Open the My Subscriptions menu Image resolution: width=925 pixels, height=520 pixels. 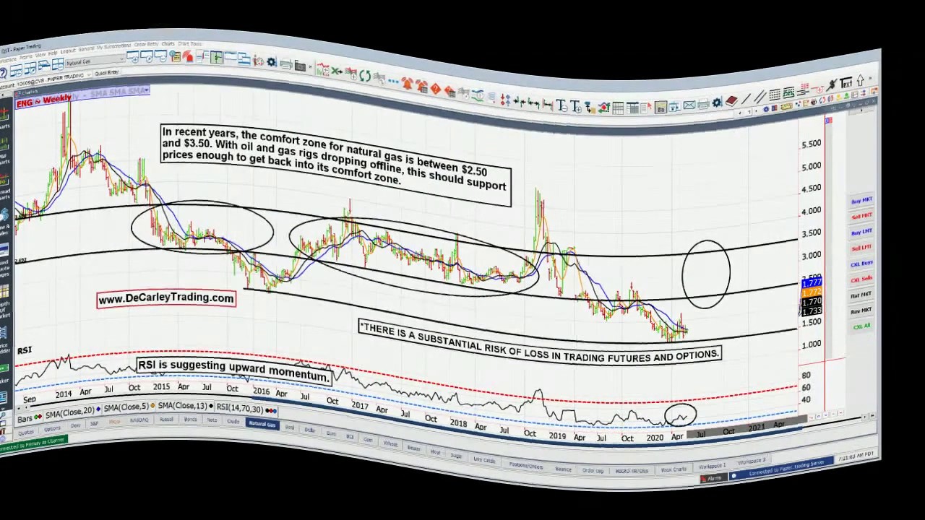(x=113, y=45)
